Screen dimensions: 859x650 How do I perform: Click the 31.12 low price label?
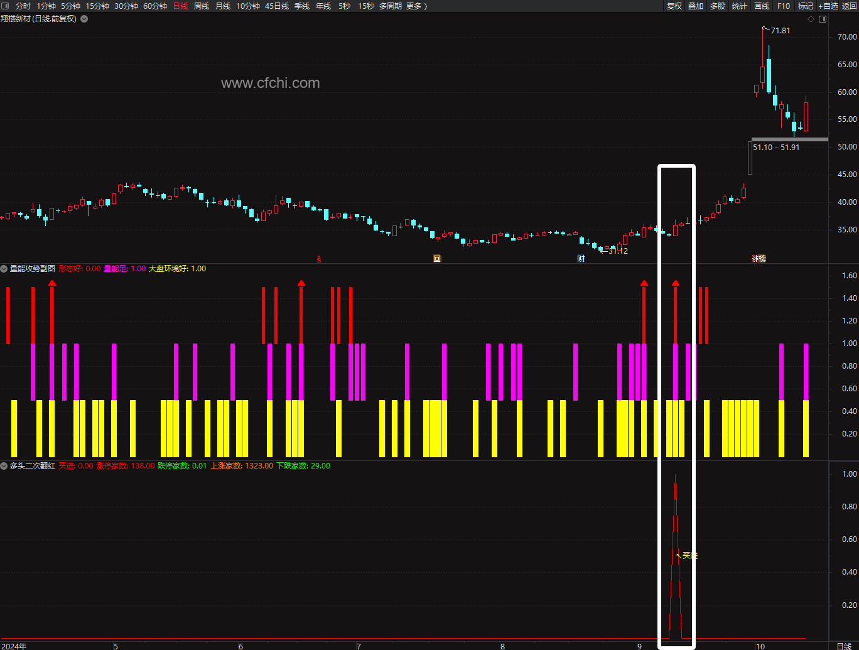click(618, 251)
